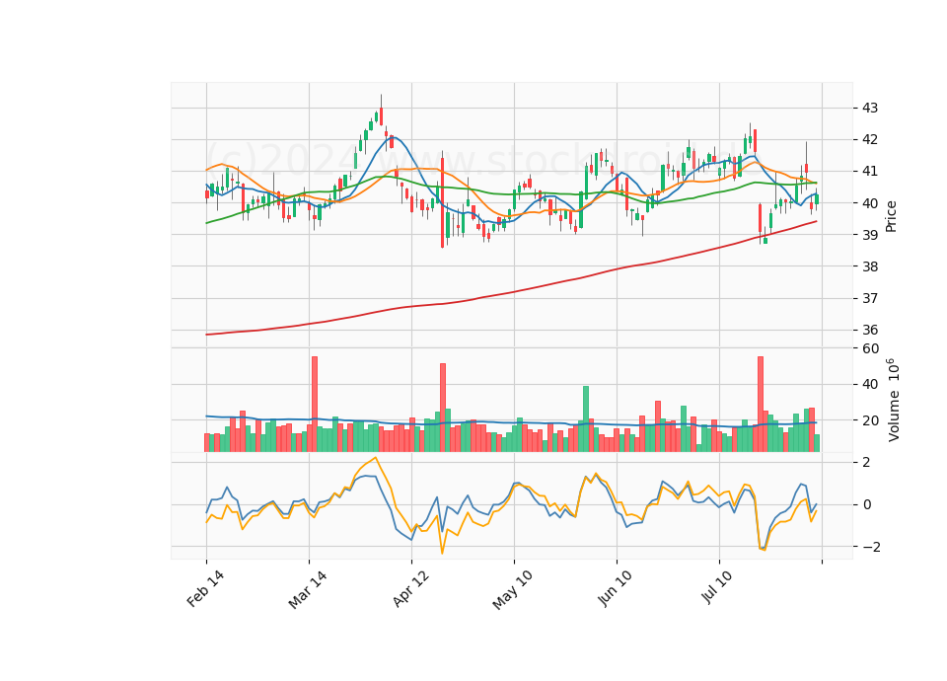Click the 39 price axis value

click(870, 235)
